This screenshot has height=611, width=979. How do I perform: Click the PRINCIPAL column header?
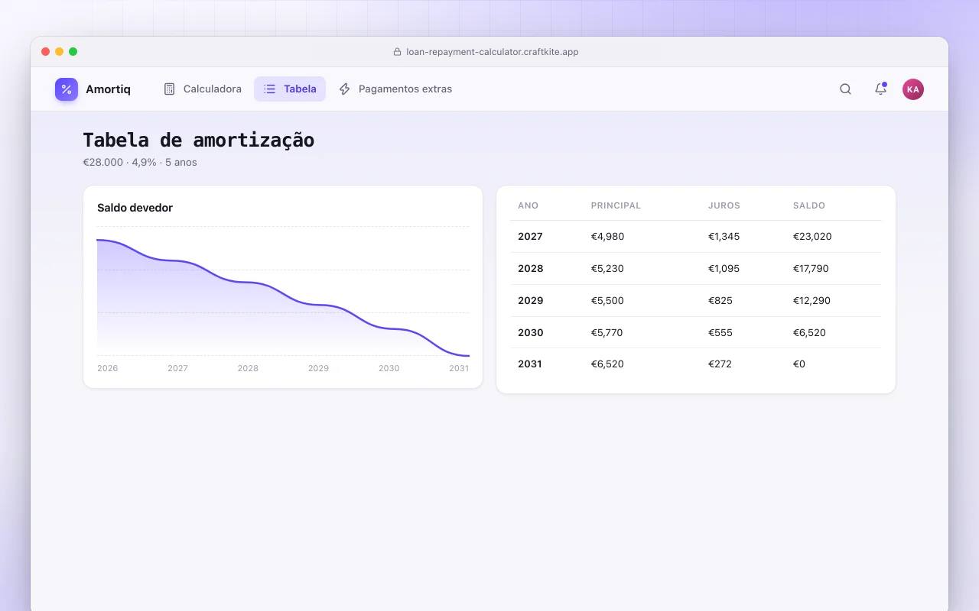pyautogui.click(x=616, y=205)
